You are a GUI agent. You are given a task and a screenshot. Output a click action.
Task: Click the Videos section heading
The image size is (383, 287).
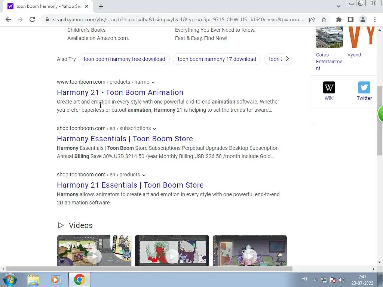[81, 225]
